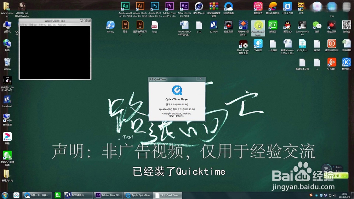Select the 腾讯QQ penguin desktop icon
Image resolution: width=354 pixels, height=199 pixels.
pyautogui.click(x=287, y=27)
